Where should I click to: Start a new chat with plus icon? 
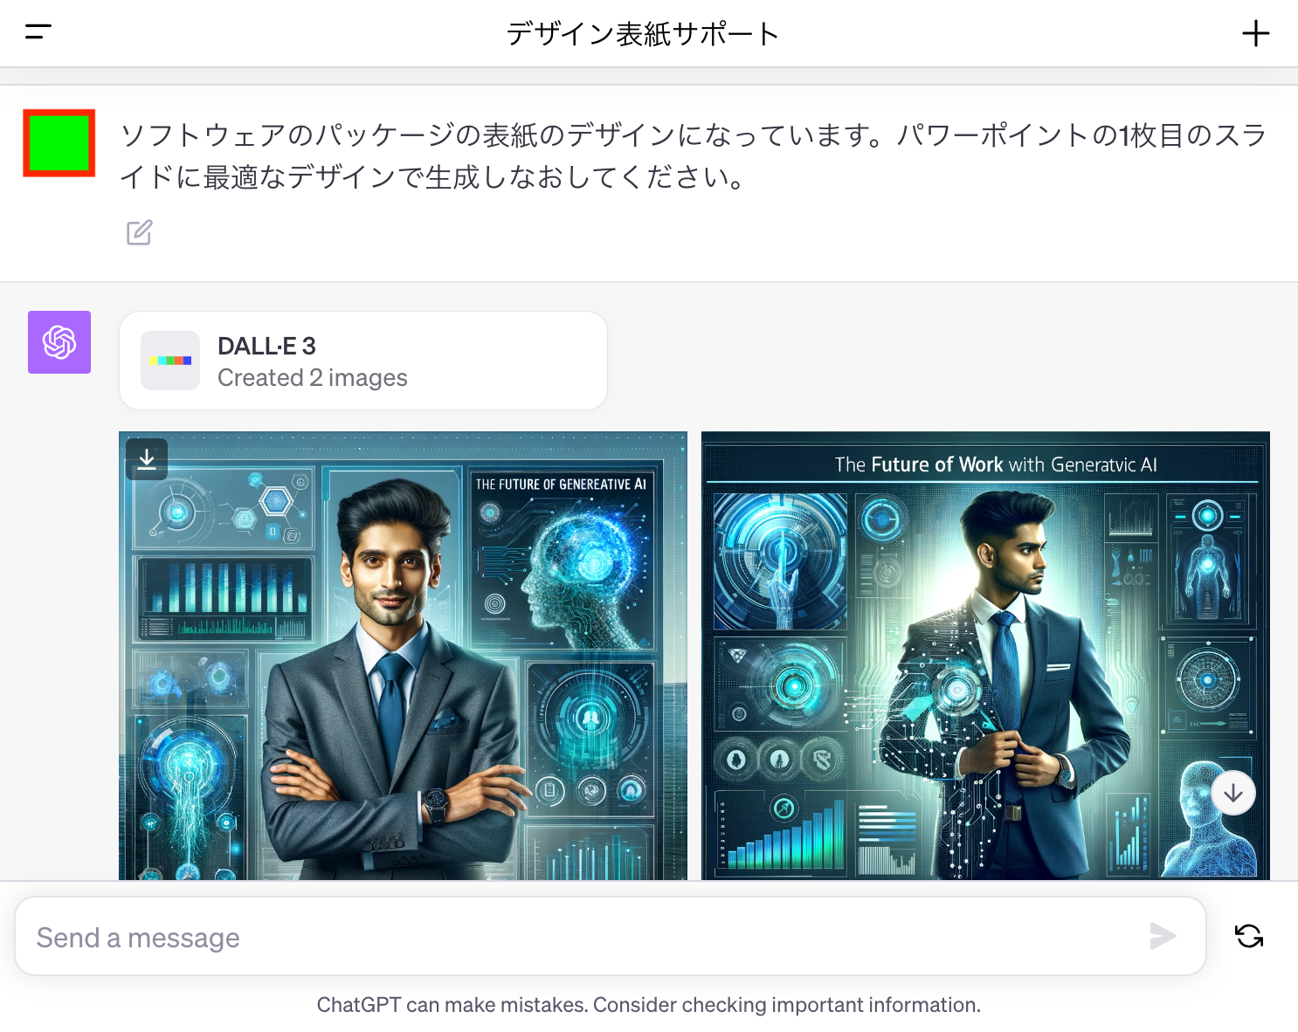point(1255,33)
